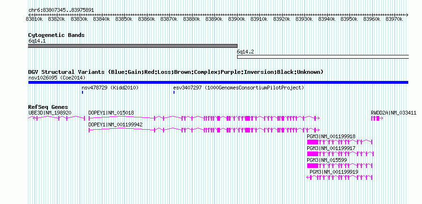Open the nsv478729 (Kidd2010) variant label
This screenshot has width=422, height=204.
coord(110,88)
